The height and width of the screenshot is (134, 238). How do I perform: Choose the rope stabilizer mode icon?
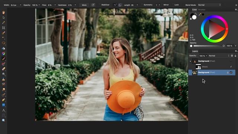115,5
